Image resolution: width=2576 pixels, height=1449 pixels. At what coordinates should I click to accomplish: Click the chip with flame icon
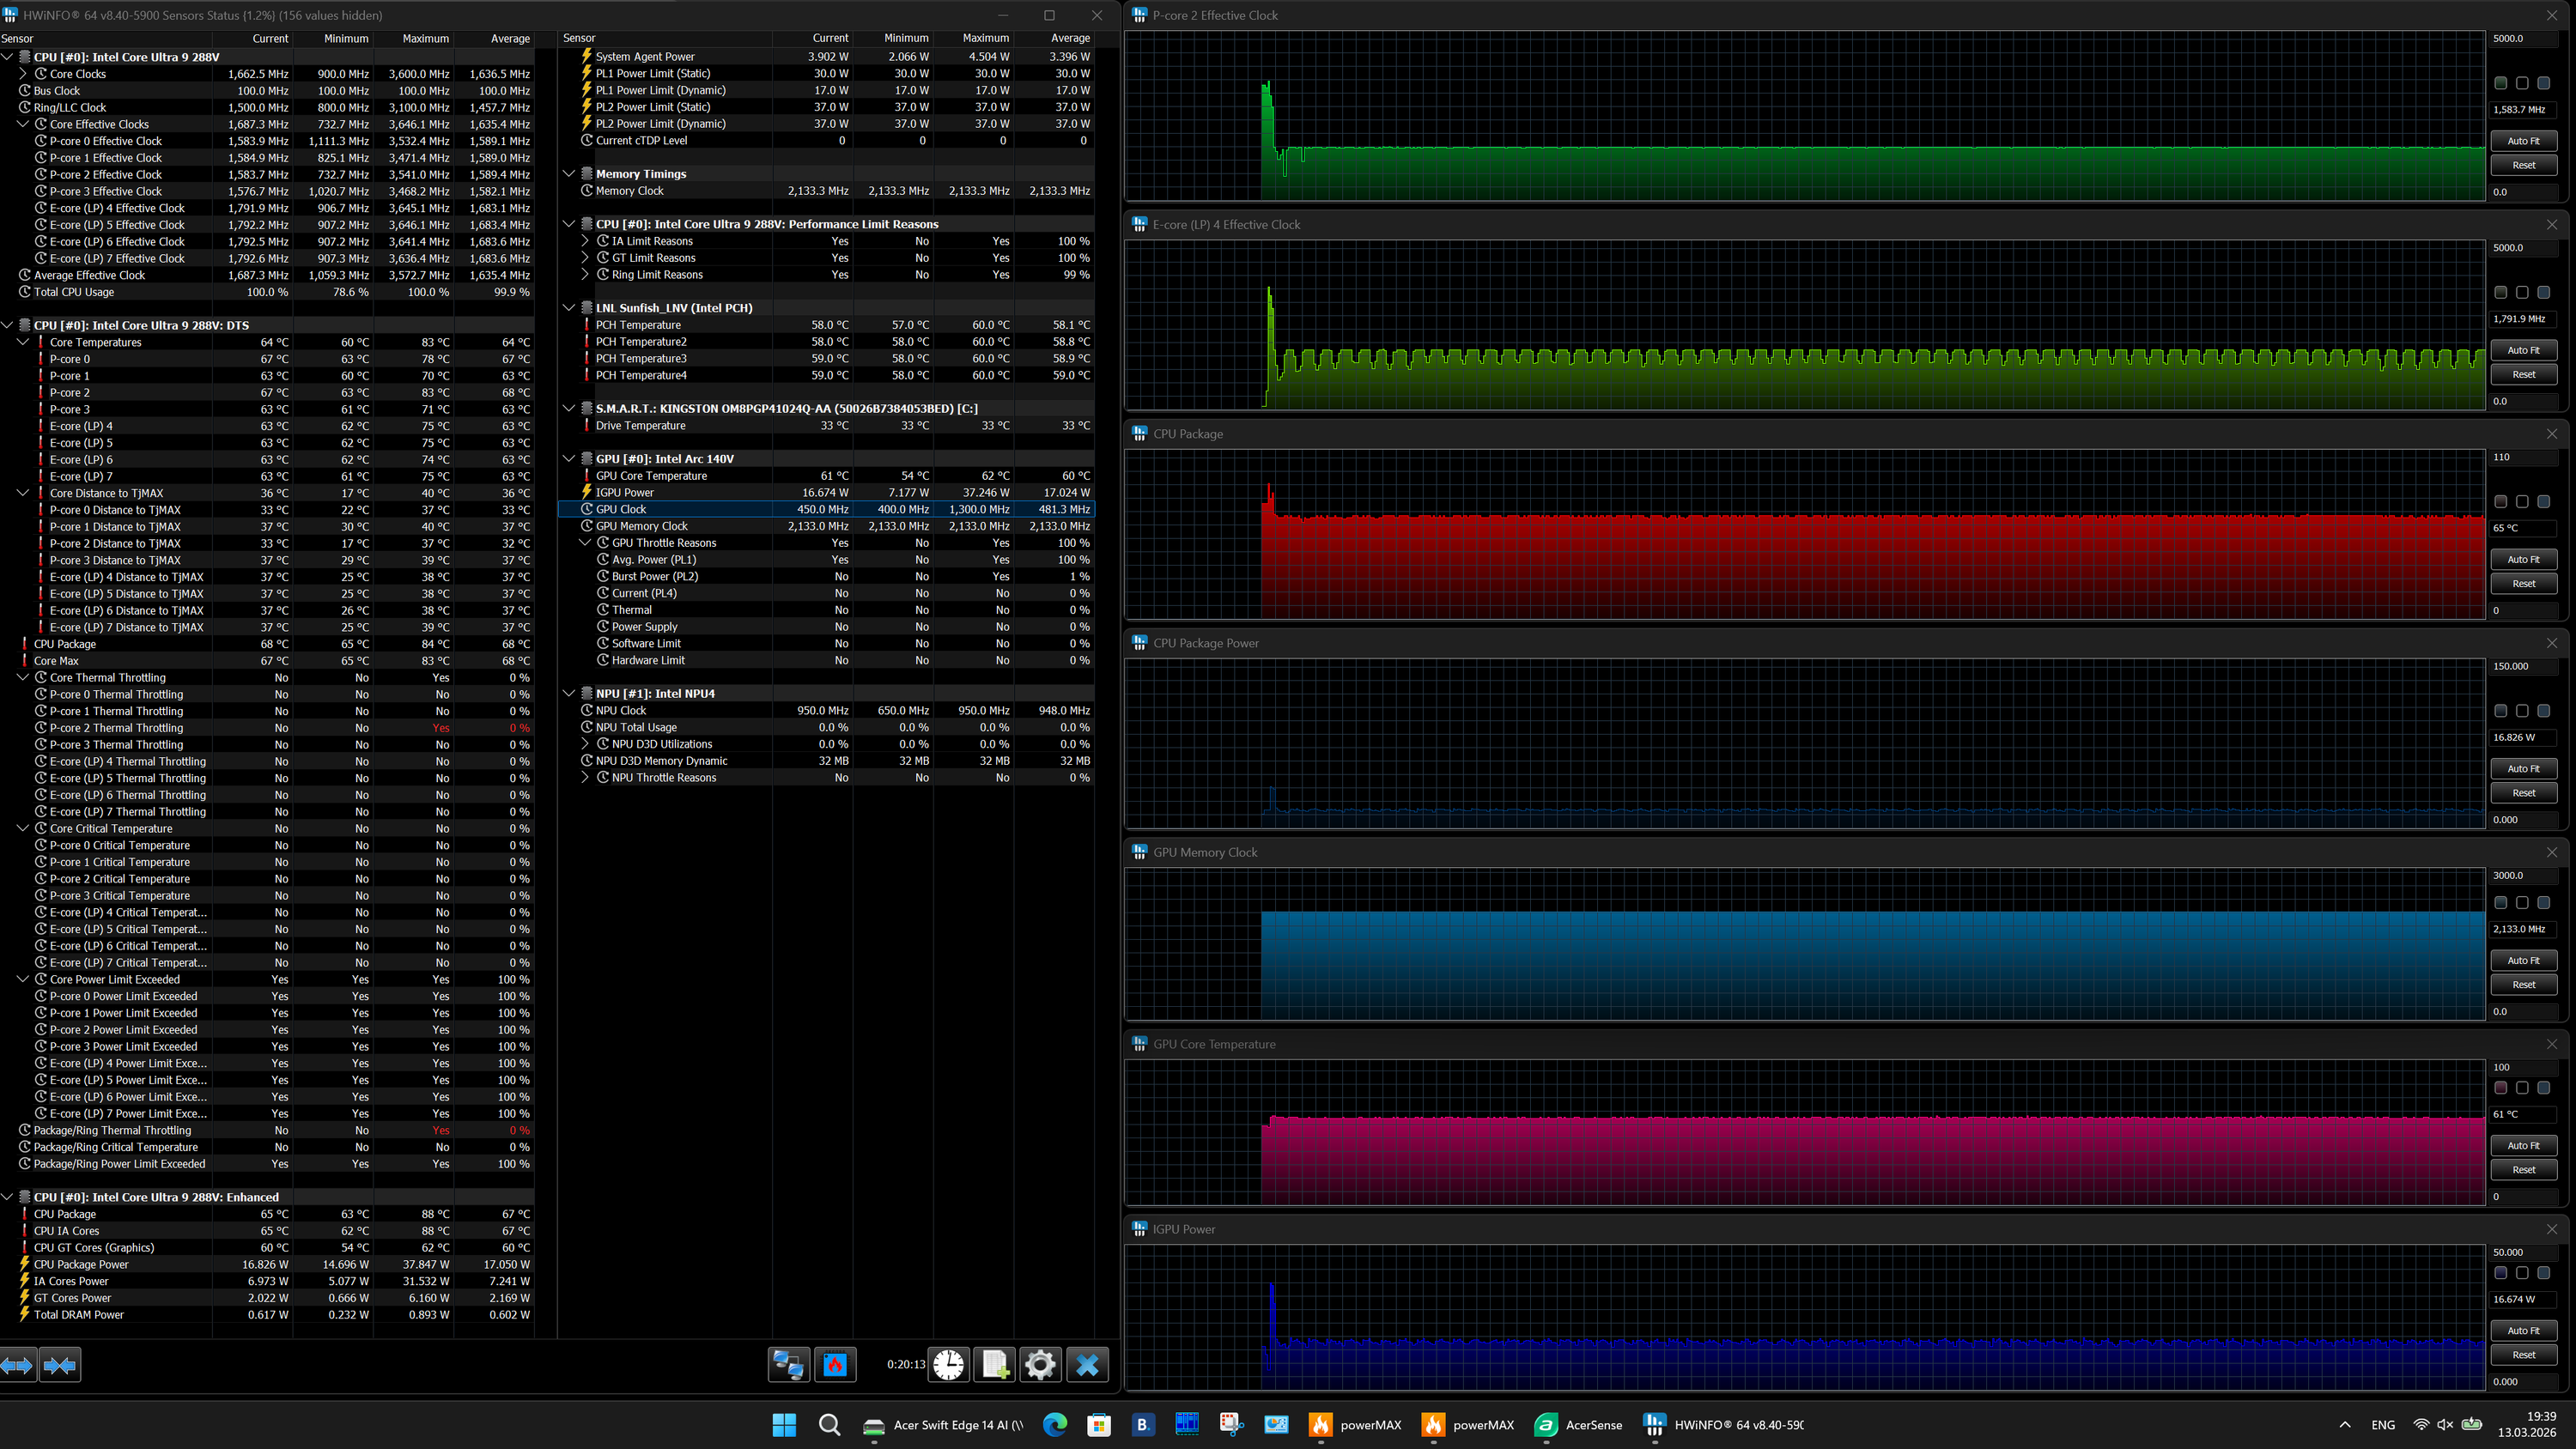835,1365
